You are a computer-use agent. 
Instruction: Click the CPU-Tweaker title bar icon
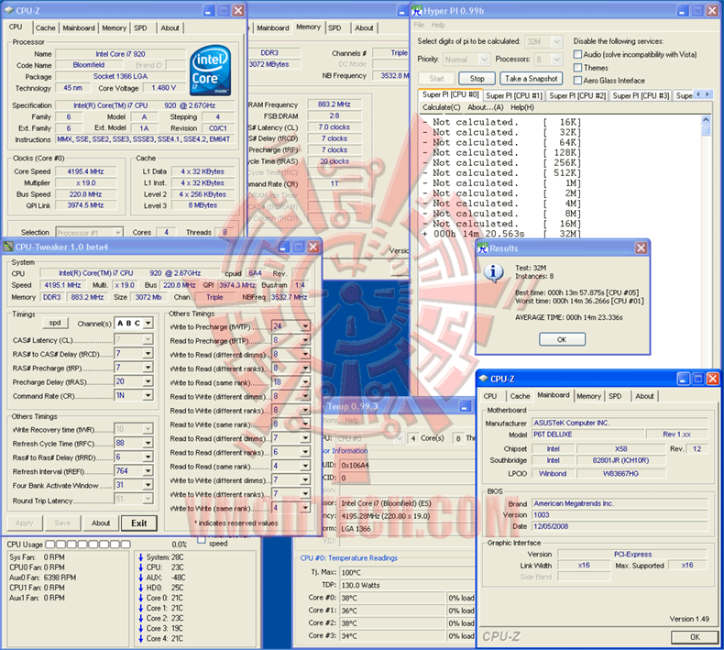pos(8,247)
